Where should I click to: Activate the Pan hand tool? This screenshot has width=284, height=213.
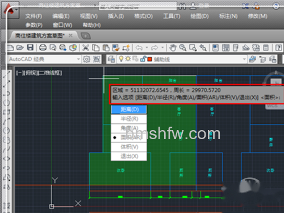(173, 48)
